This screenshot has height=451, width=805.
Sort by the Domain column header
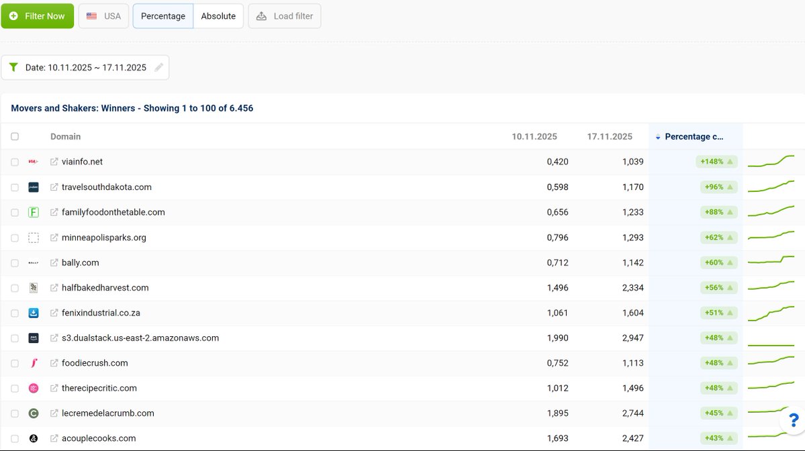65,136
